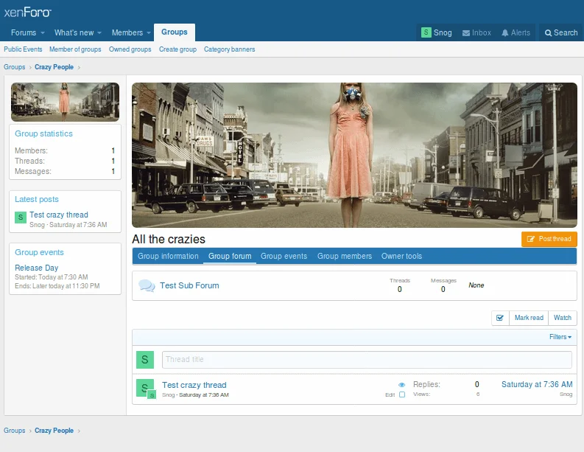Toggle the select-all checkbox next to Mark read
The height and width of the screenshot is (452, 584).
pos(500,318)
